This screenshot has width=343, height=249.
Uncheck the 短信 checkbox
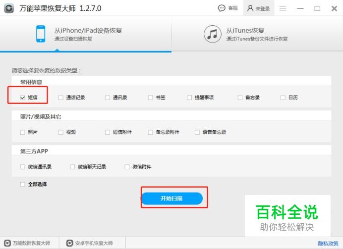pos(22,98)
